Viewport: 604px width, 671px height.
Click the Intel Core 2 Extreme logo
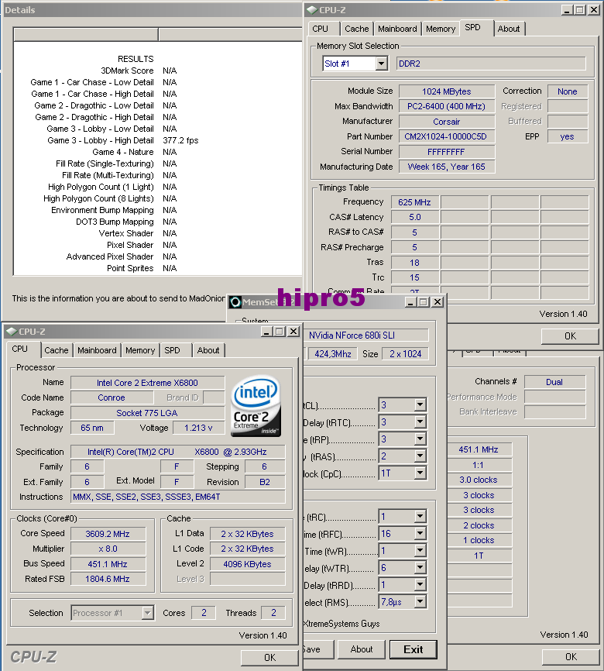(x=256, y=406)
